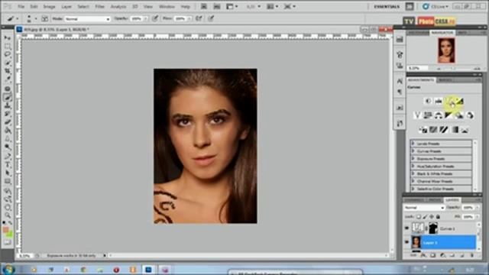Open the brush Mode dropdown
489x275 pixels.
87,19
